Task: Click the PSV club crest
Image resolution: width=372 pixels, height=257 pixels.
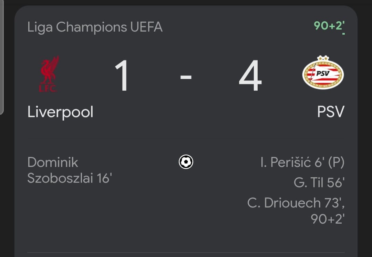Action: [323, 73]
